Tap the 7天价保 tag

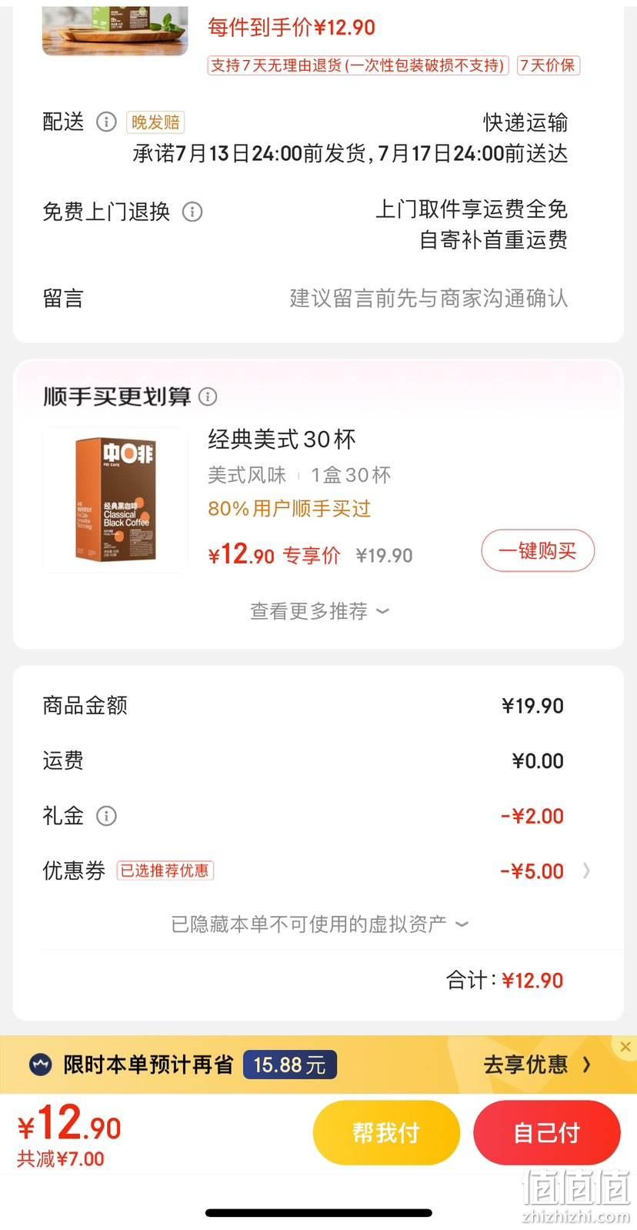[548, 65]
